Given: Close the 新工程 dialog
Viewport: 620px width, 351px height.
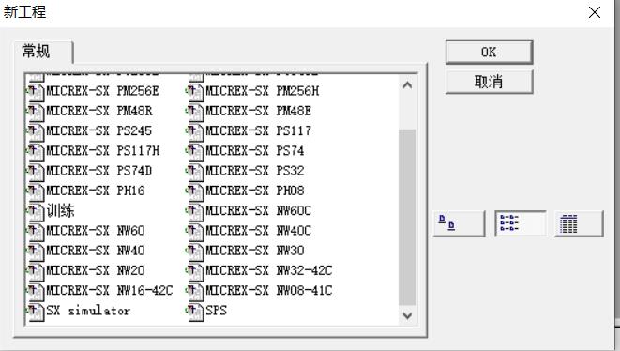Looking at the screenshot, I should pos(595,12).
